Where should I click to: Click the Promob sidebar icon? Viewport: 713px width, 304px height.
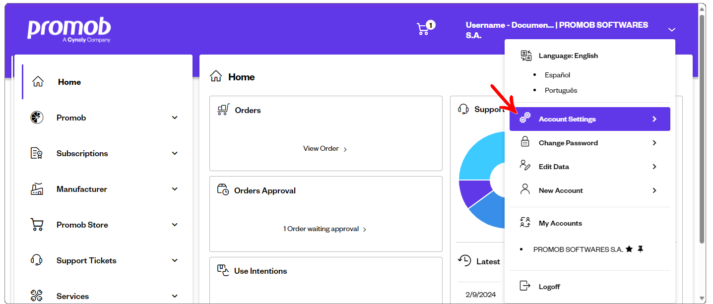click(37, 118)
